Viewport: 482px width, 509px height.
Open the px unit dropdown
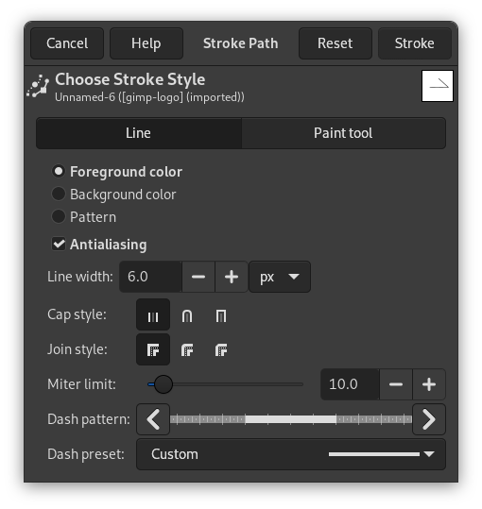click(280, 277)
